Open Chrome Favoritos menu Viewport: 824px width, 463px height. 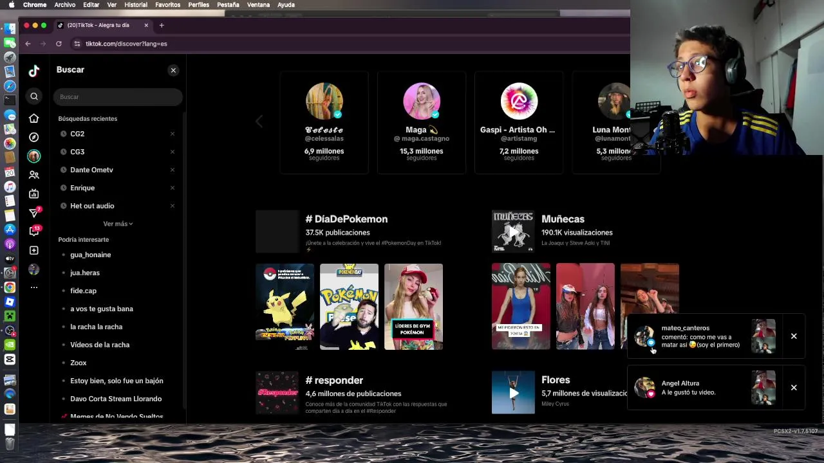167,5
